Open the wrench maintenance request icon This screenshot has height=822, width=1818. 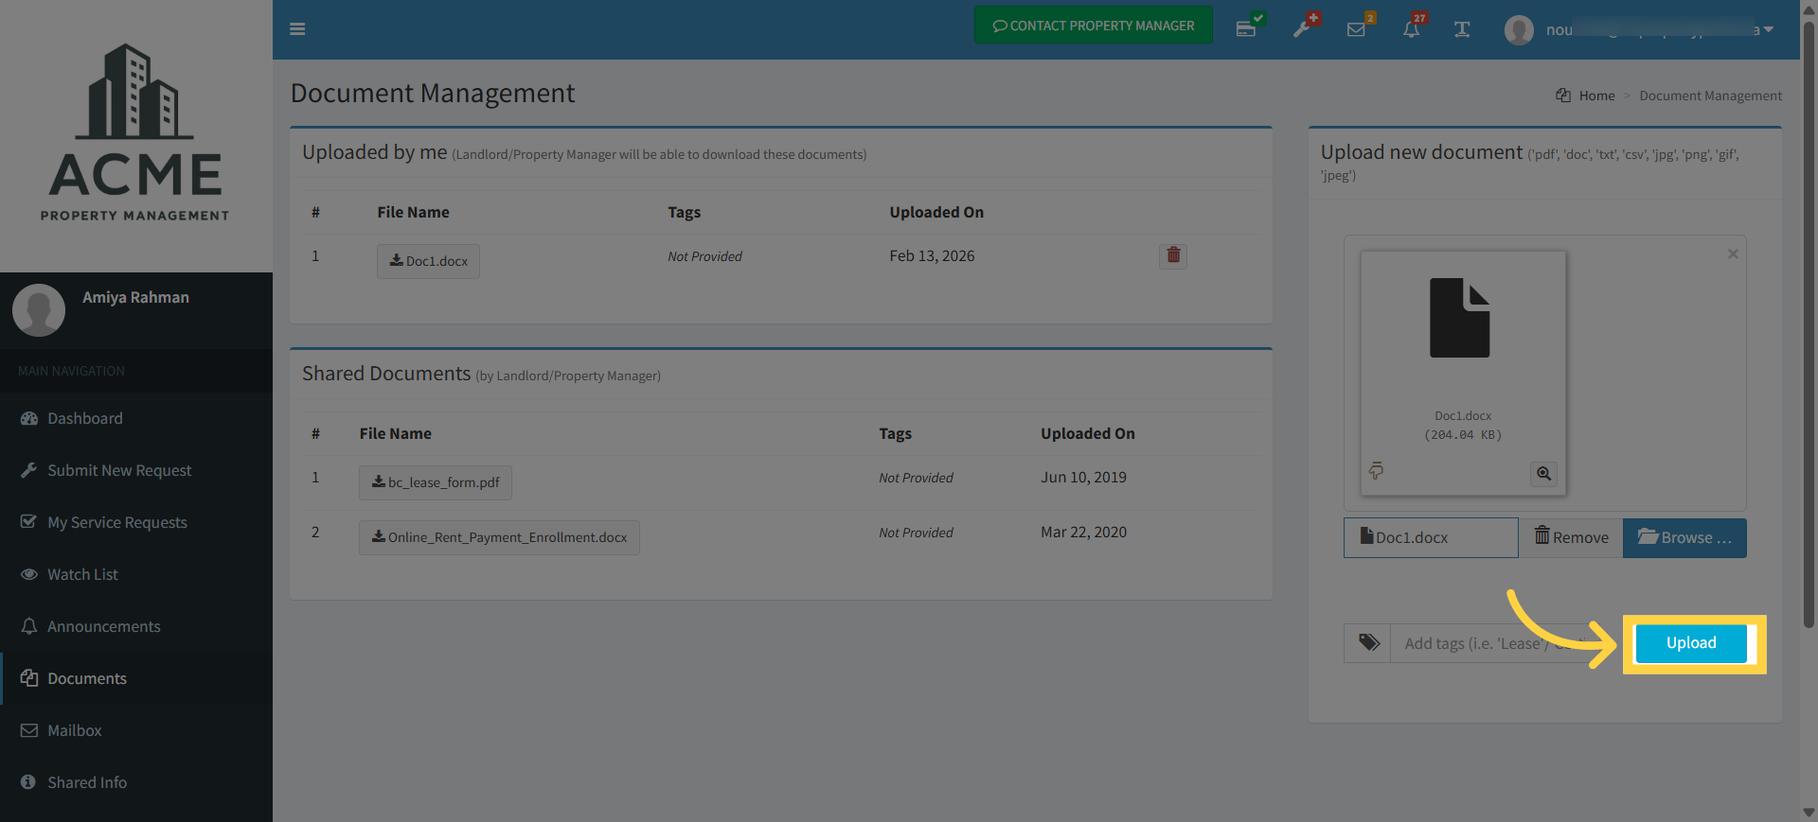point(1303,28)
